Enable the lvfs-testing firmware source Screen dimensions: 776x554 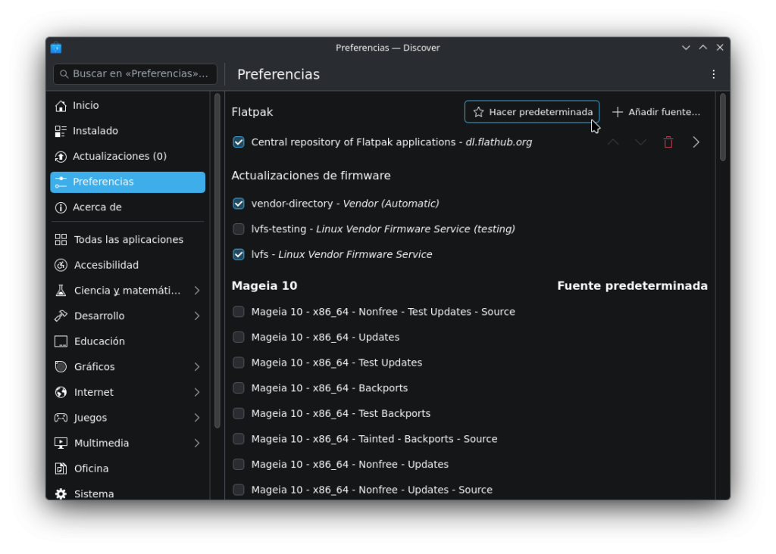click(239, 229)
